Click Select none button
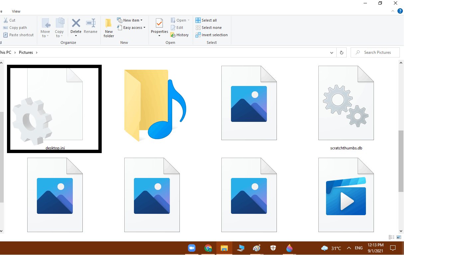454x255 pixels. click(x=211, y=28)
